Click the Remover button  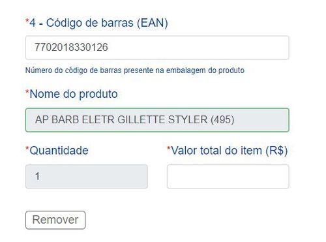pyautogui.click(x=55, y=220)
